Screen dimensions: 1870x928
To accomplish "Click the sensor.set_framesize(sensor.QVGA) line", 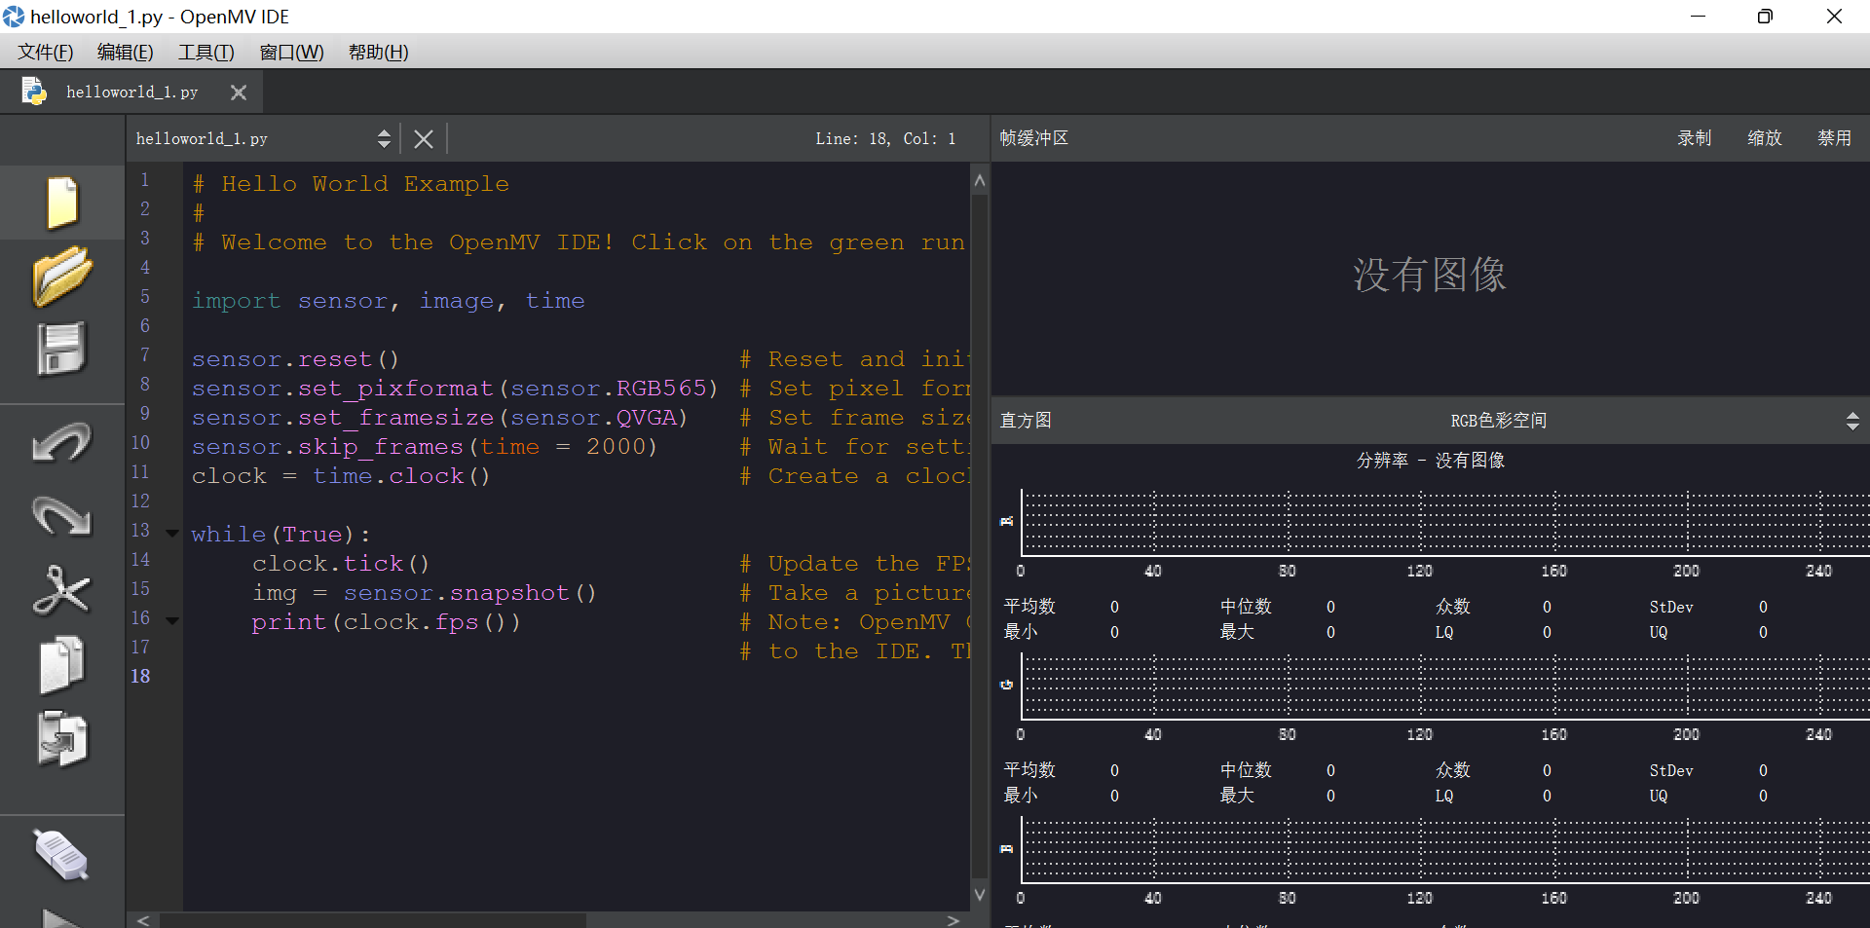I will click(439, 418).
